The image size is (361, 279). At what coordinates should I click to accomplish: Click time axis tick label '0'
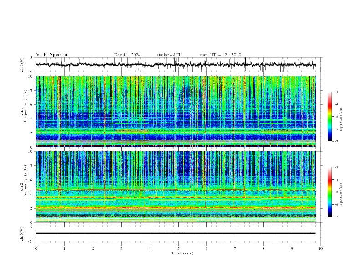(36, 248)
